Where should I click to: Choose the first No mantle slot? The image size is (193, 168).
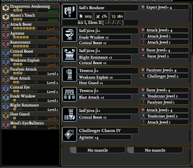click(x=98, y=150)
